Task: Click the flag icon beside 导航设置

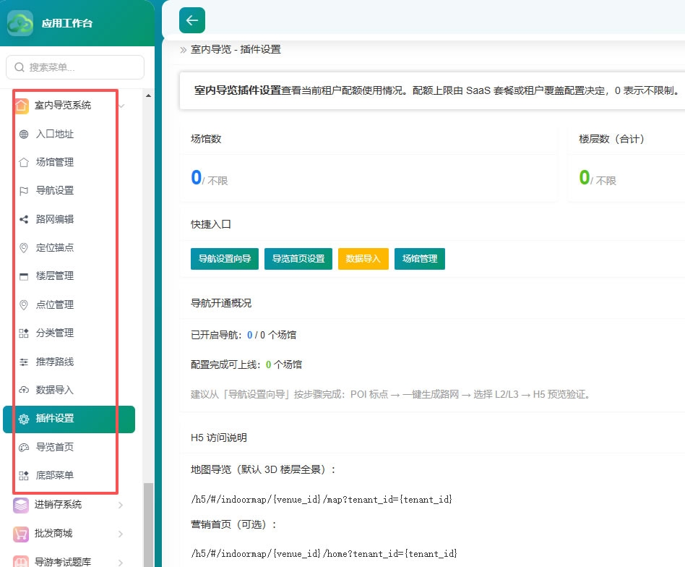Action: (x=24, y=191)
